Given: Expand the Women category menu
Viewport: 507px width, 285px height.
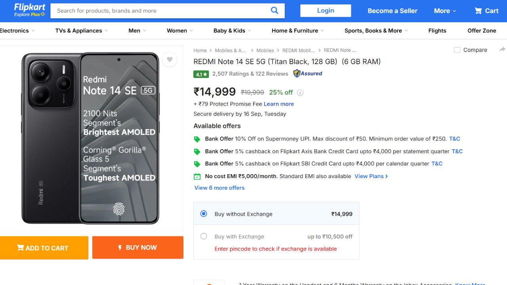Looking at the screenshot, I should (x=180, y=30).
